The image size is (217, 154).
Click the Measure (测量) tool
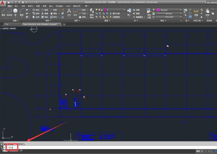pos(196,13)
